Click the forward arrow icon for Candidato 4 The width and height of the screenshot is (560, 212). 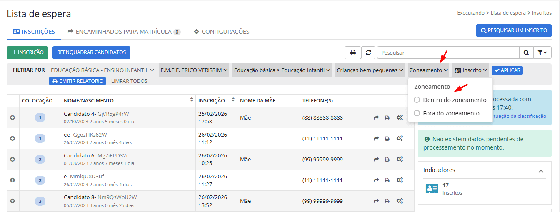376,118
